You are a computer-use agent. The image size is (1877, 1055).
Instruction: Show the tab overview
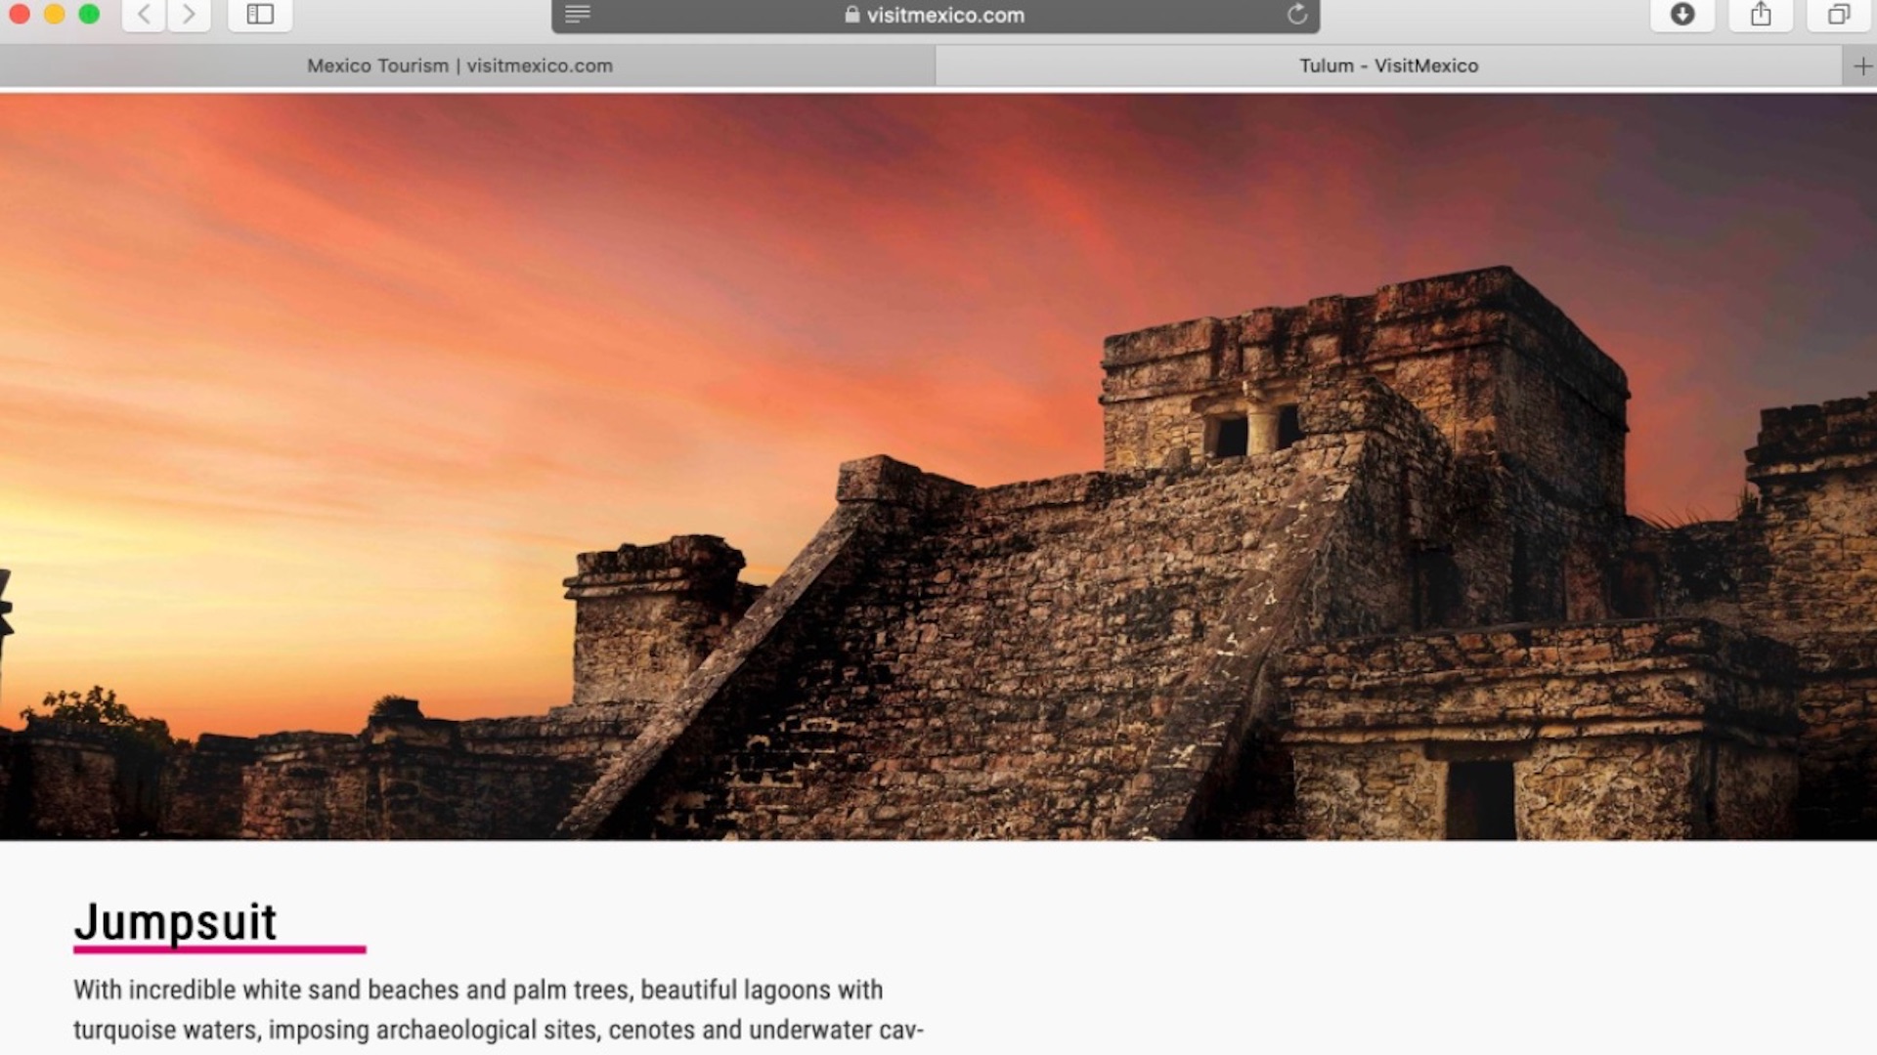1839,15
